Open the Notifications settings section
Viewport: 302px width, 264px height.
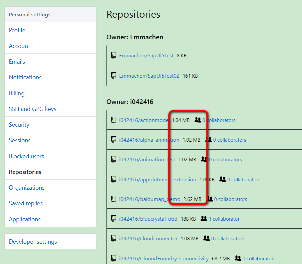(25, 77)
